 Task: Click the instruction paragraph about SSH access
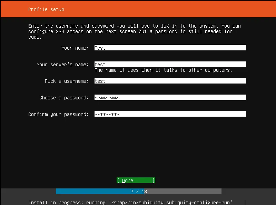pyautogui.click(x=135, y=31)
